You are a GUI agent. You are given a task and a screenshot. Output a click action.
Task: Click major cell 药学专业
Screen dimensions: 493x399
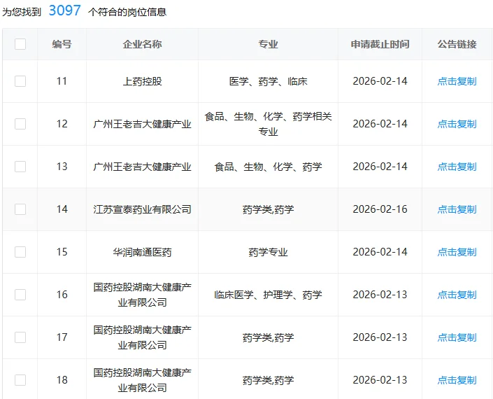tap(269, 252)
